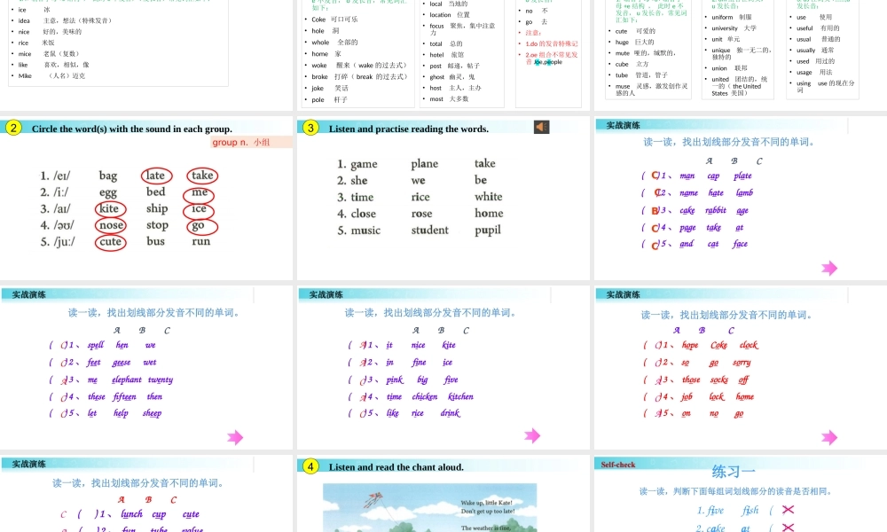This screenshot has width=887, height=532.
Task: Click the phonetic symbol /eɪ/ in row 1
Action: [x=63, y=176]
